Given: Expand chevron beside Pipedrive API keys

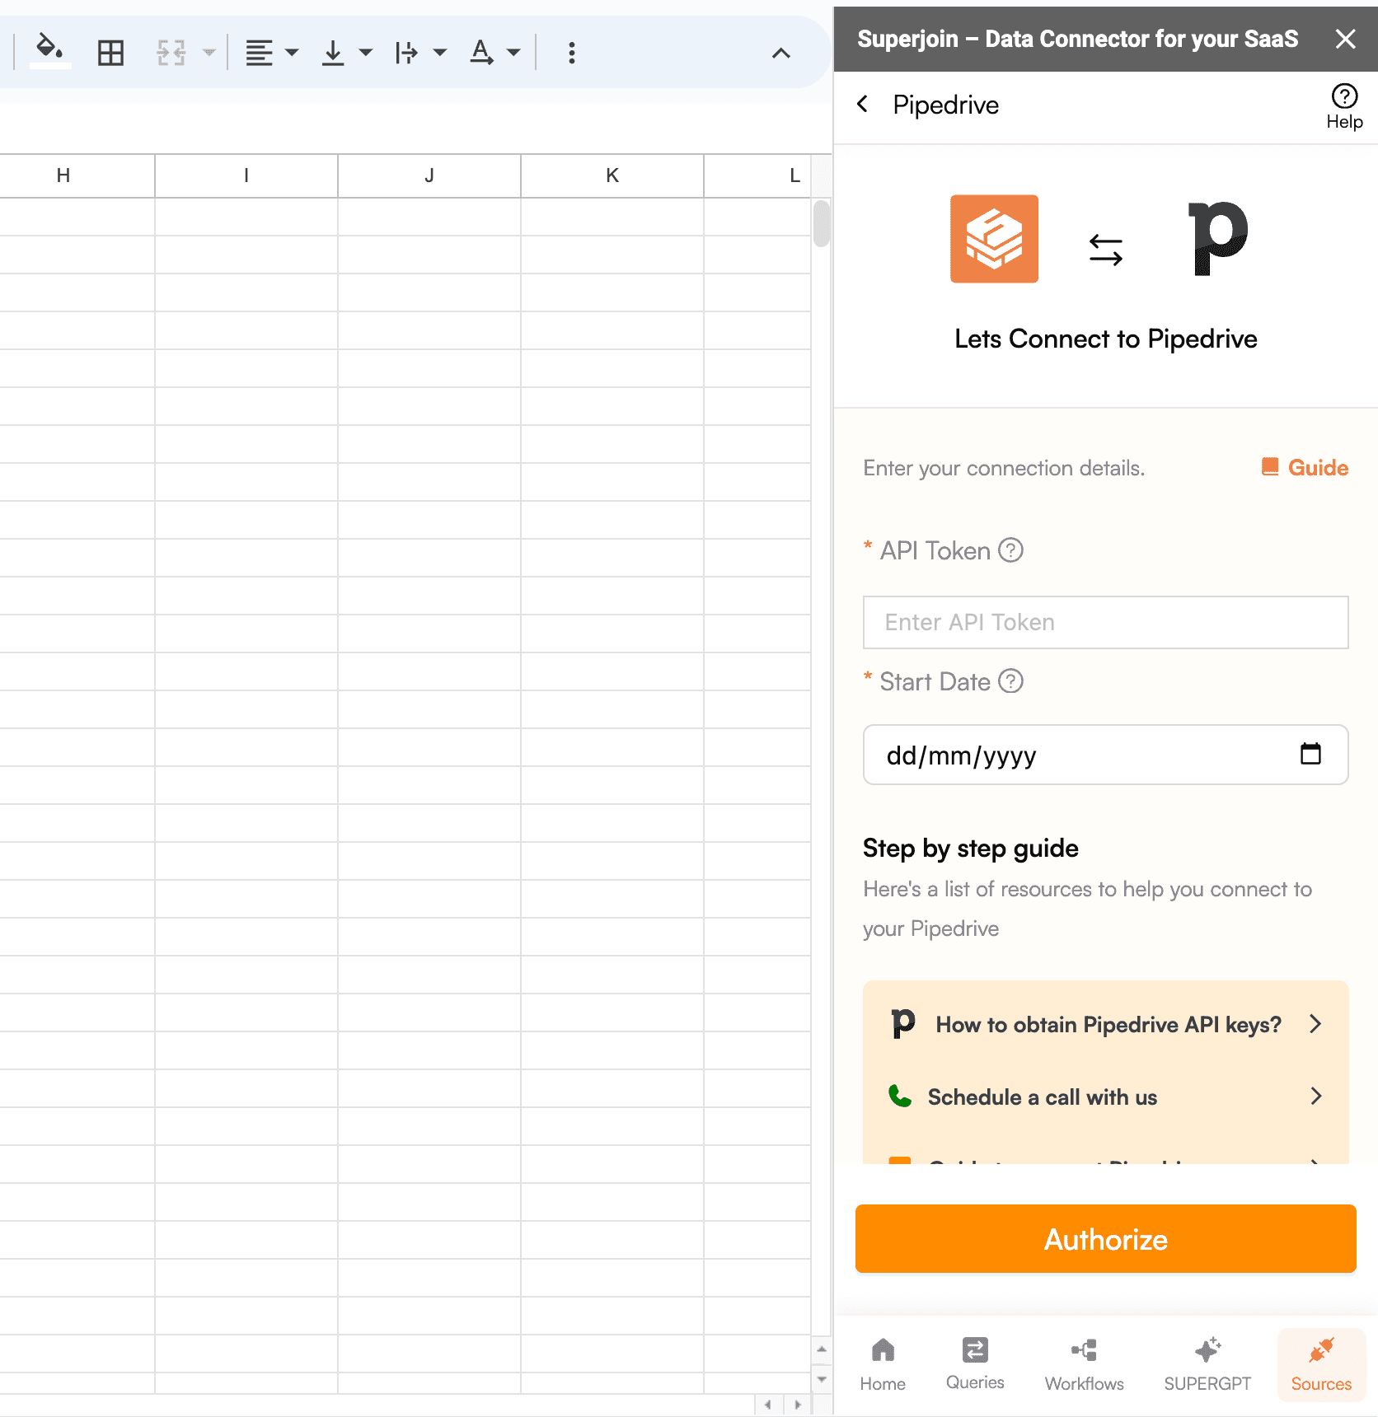Looking at the screenshot, I should 1315,1024.
